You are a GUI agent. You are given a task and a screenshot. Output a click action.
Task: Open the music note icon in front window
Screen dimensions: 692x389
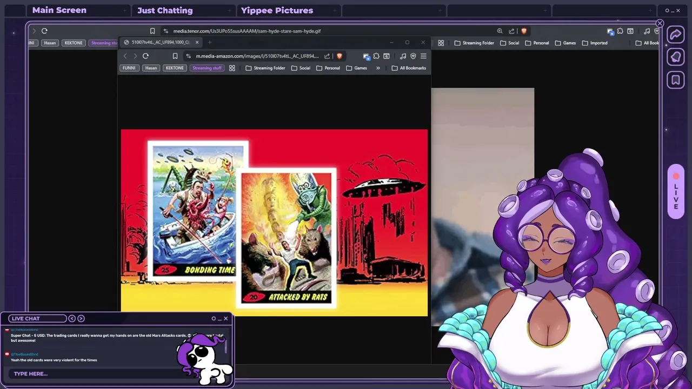403,56
